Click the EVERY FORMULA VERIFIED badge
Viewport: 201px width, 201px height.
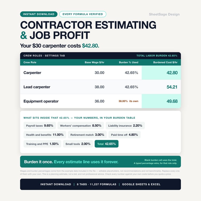(x=83, y=14)
